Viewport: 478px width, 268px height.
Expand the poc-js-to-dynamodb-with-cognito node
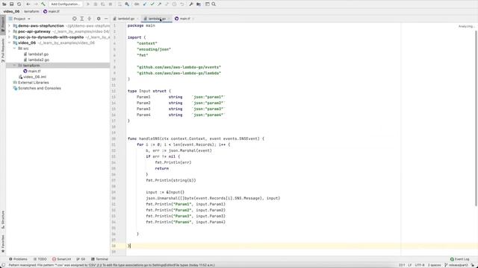[x=9, y=37]
